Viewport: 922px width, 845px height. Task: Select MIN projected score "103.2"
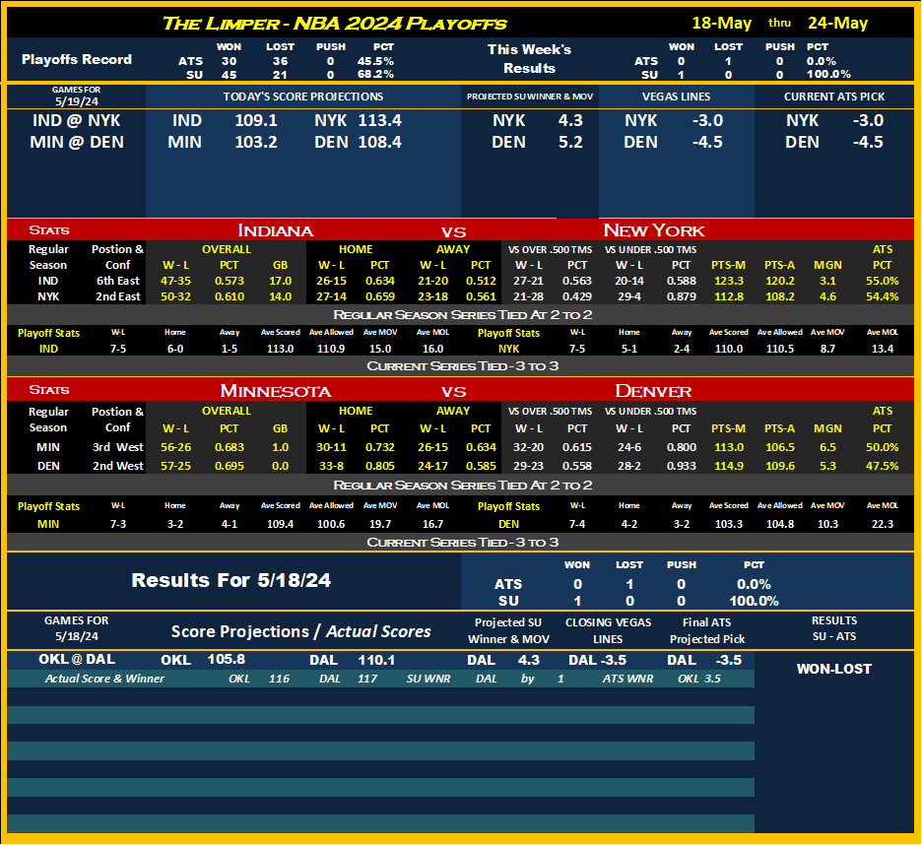pos(256,142)
